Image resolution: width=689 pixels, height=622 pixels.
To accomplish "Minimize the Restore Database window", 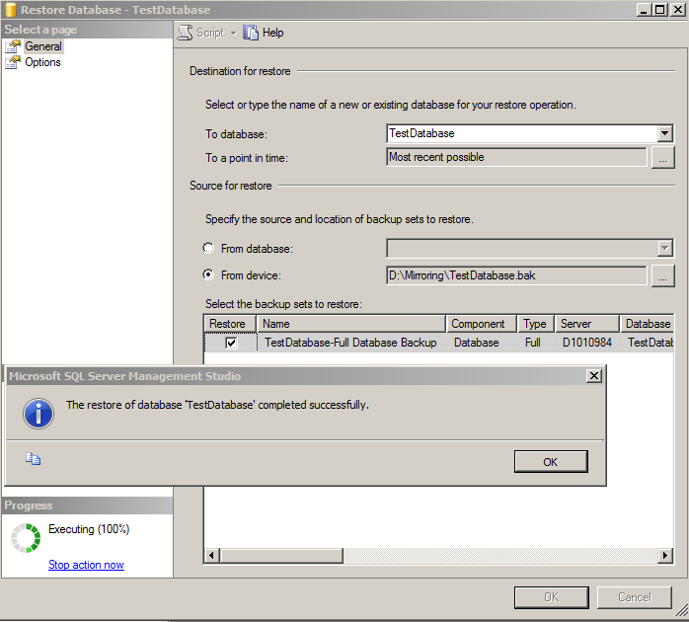I will pos(644,10).
